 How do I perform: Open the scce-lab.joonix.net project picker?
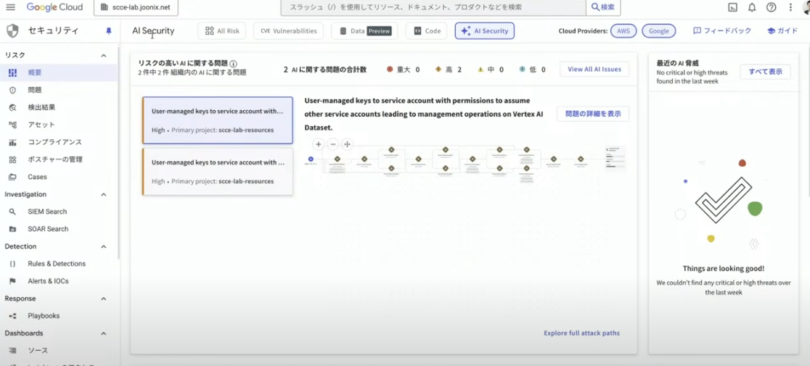[x=135, y=7]
